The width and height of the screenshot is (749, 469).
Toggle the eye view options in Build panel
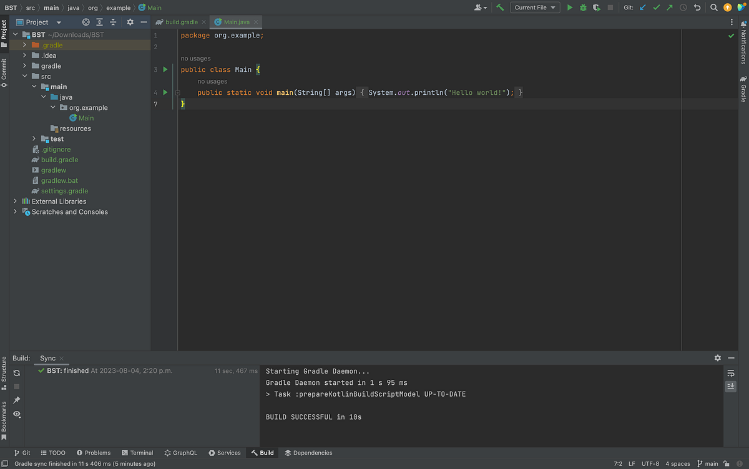[17, 413]
